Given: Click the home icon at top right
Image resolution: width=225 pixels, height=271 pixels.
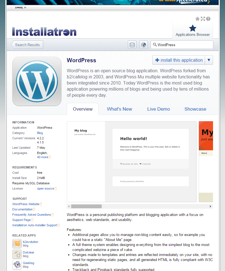Looking at the screenshot, I should (x=197, y=19).
